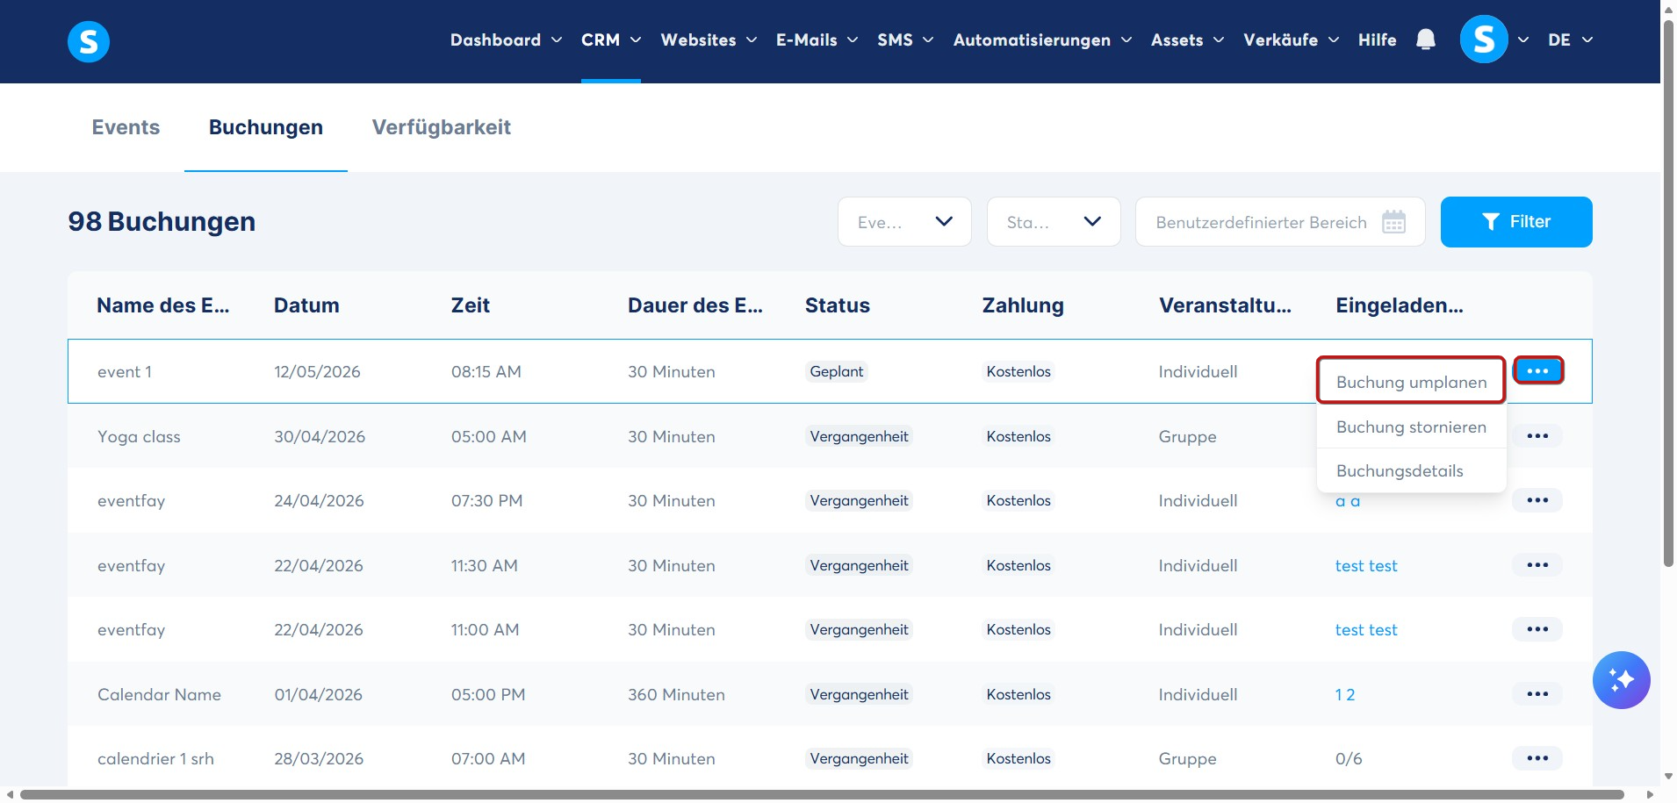Open the test test invitee link at 11:00 AM
Viewport: 1677px width, 803px height.
pyautogui.click(x=1366, y=630)
